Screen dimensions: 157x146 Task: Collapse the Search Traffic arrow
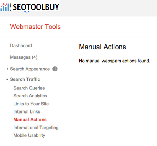click(7, 79)
